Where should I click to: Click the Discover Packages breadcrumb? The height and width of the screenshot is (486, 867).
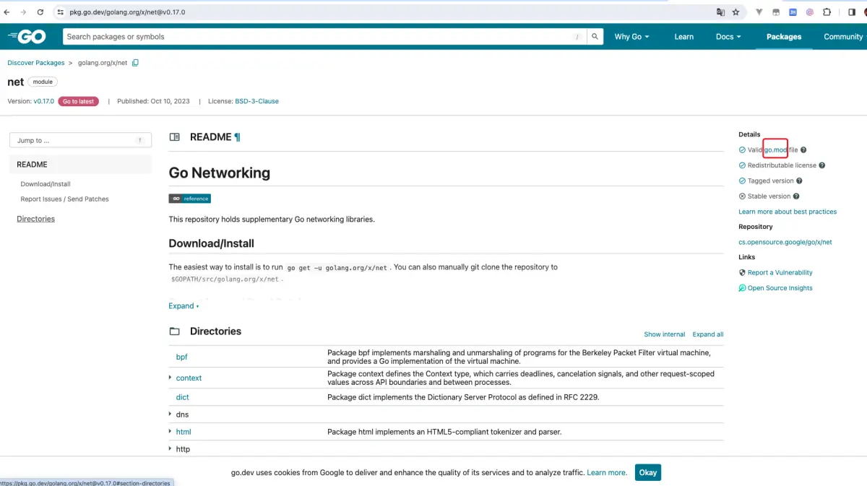coord(36,63)
